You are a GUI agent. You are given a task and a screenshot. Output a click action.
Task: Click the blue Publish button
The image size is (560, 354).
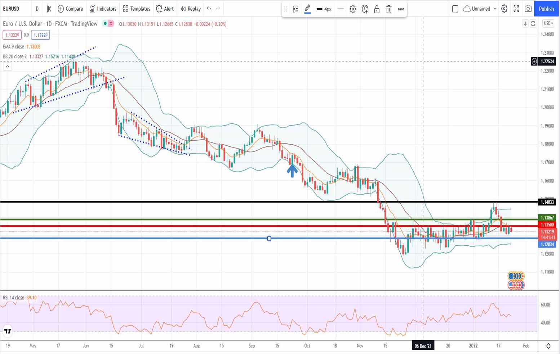[x=546, y=9]
